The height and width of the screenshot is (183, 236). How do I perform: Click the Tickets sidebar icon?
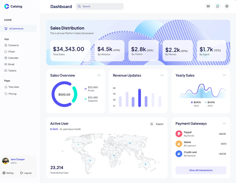click(x=6, y=71)
